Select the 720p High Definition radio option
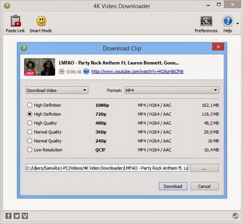Viewport: 244px width, 224px height. pos(29,114)
